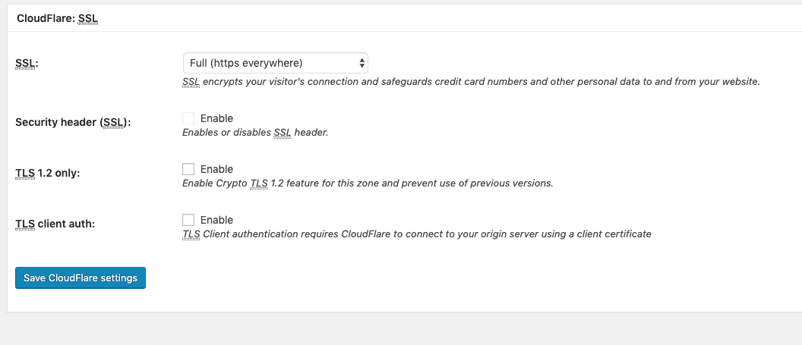802x345 pixels.
Task: Click the SSL abbreviation in the header description
Action: (x=283, y=133)
